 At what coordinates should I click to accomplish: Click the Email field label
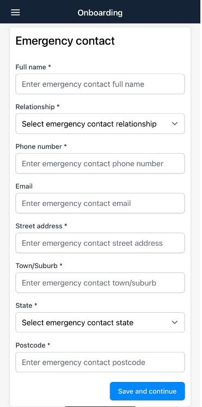(24, 186)
